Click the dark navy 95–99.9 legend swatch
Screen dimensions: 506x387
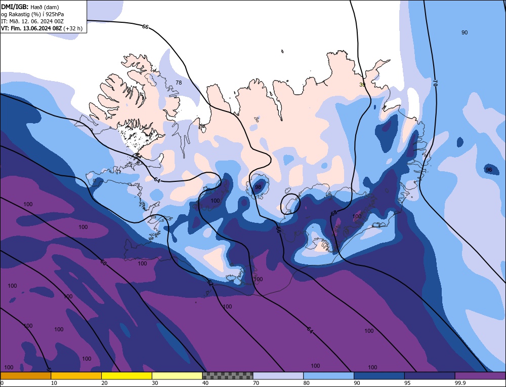[x=430, y=376]
